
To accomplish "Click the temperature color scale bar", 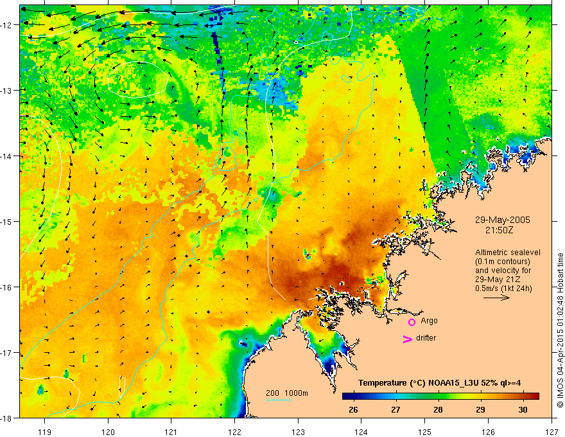I will pos(440,396).
